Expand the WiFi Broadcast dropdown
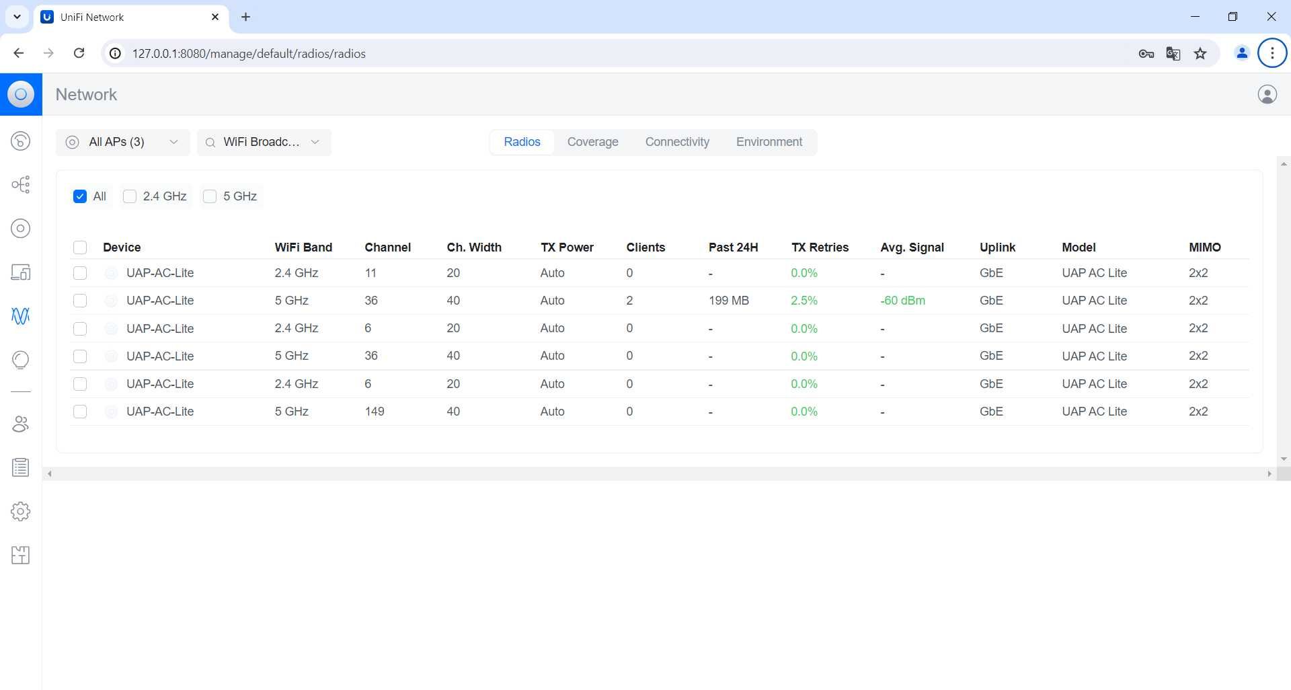Screen dimensions: 1291x690 pos(264,142)
